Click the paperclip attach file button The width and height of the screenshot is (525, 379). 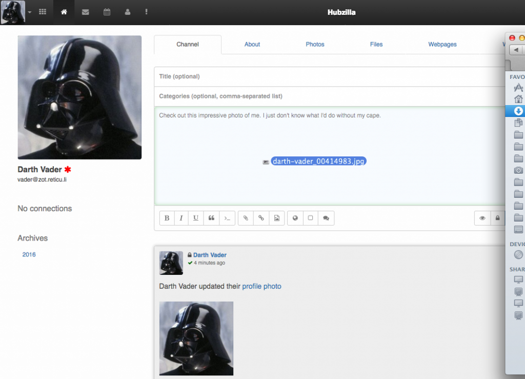(x=246, y=218)
